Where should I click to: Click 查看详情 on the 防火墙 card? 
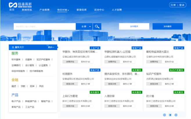tap(154, 106)
